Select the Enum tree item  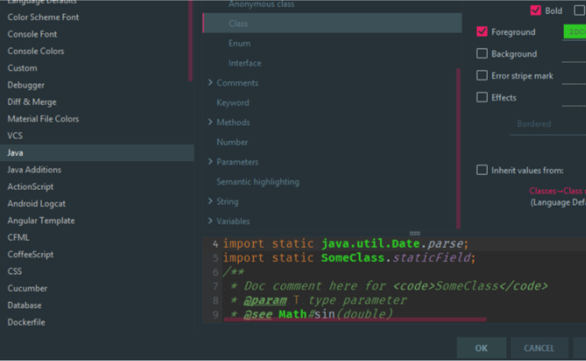coord(240,44)
